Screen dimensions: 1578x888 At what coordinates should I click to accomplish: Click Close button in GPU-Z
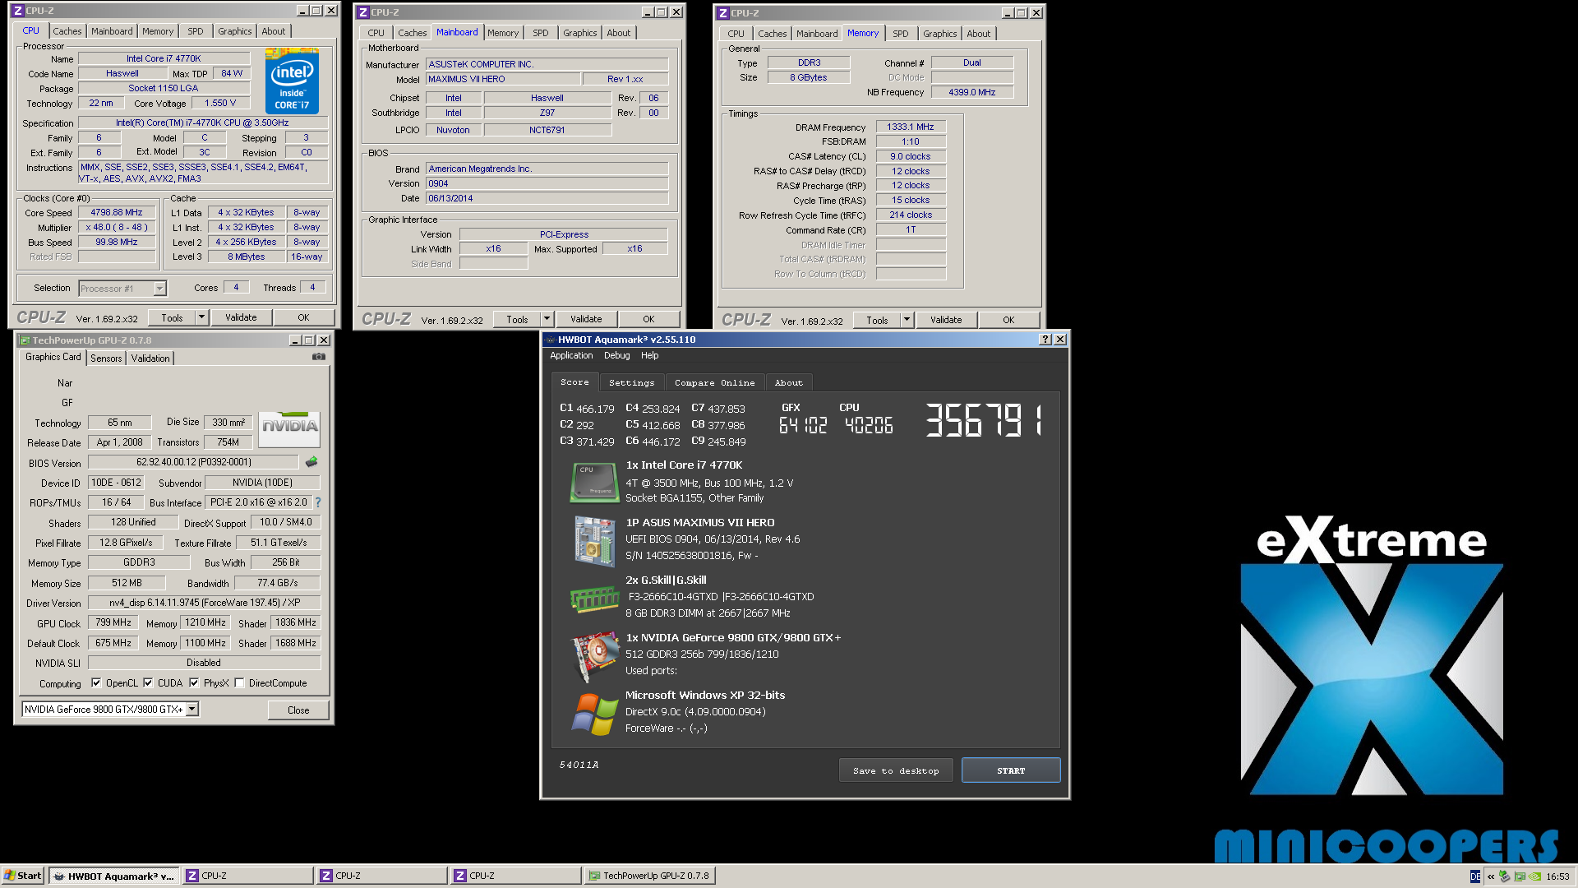click(298, 710)
